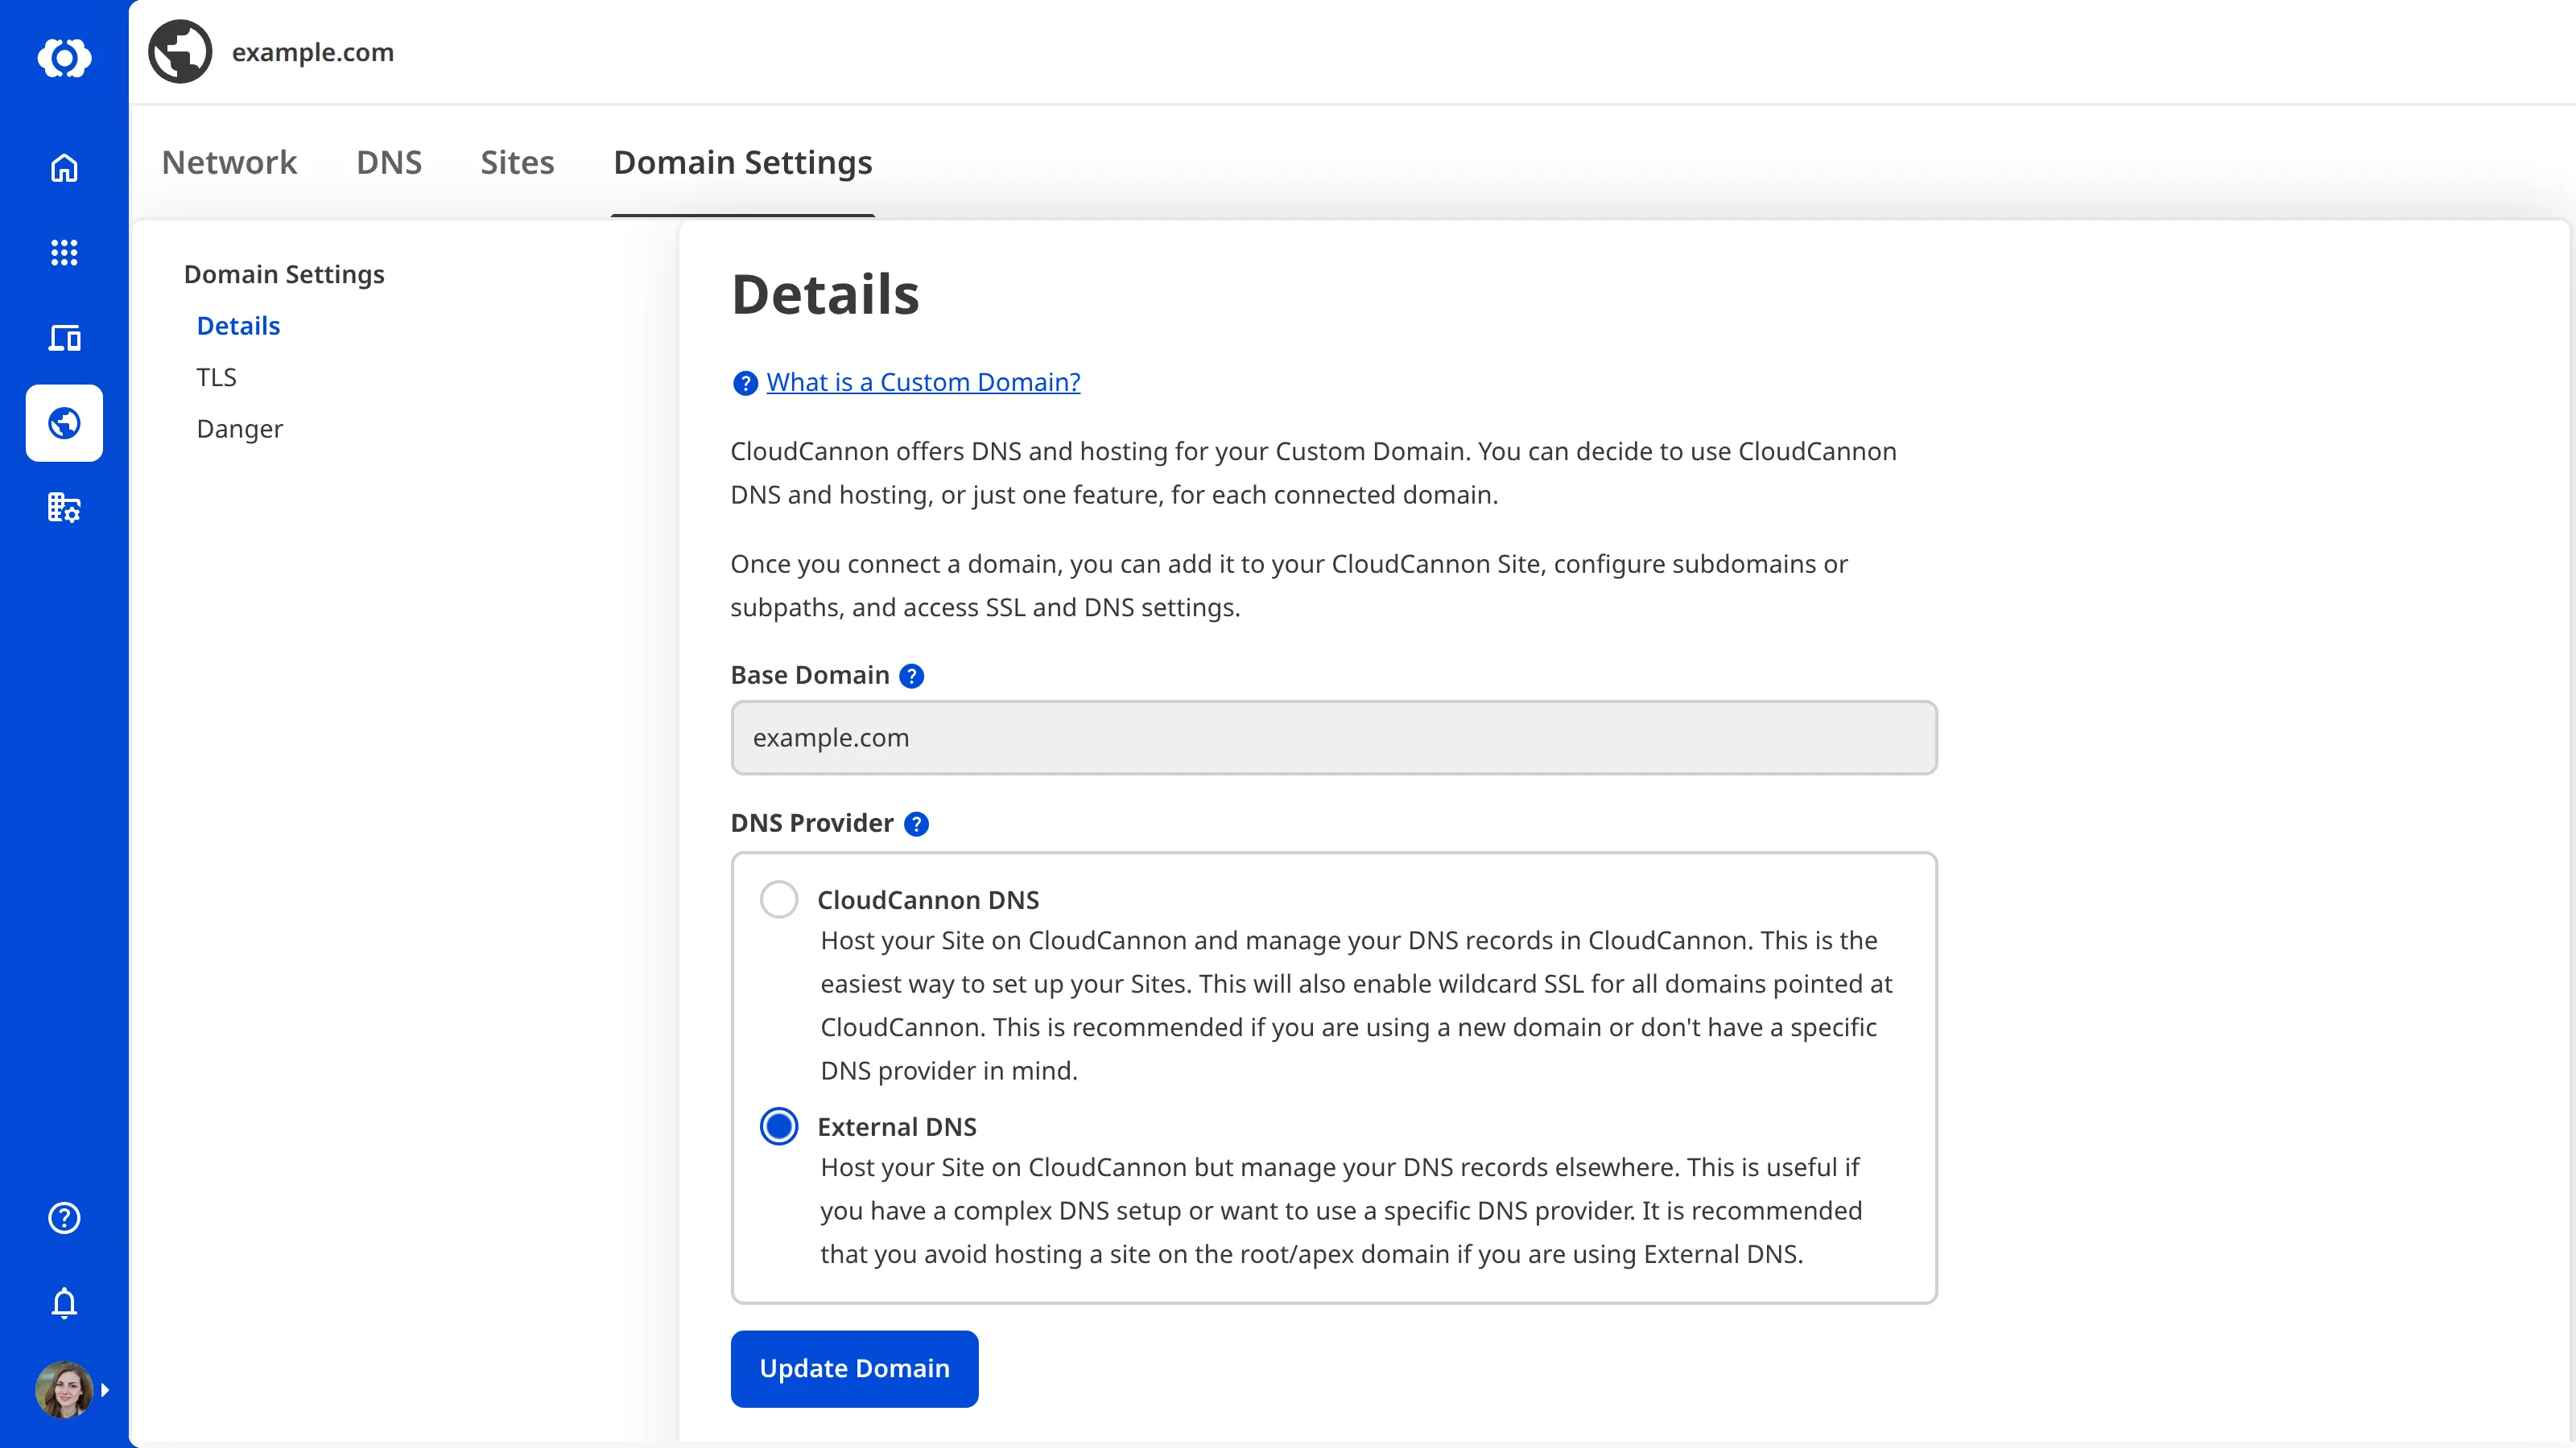Click the user avatar photo

tap(64, 1389)
